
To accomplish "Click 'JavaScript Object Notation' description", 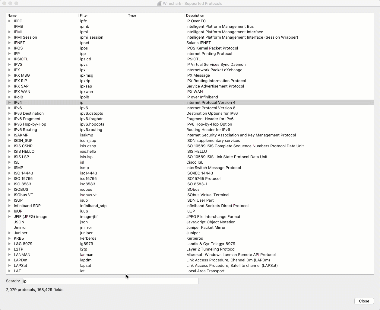I will click(x=211, y=222).
